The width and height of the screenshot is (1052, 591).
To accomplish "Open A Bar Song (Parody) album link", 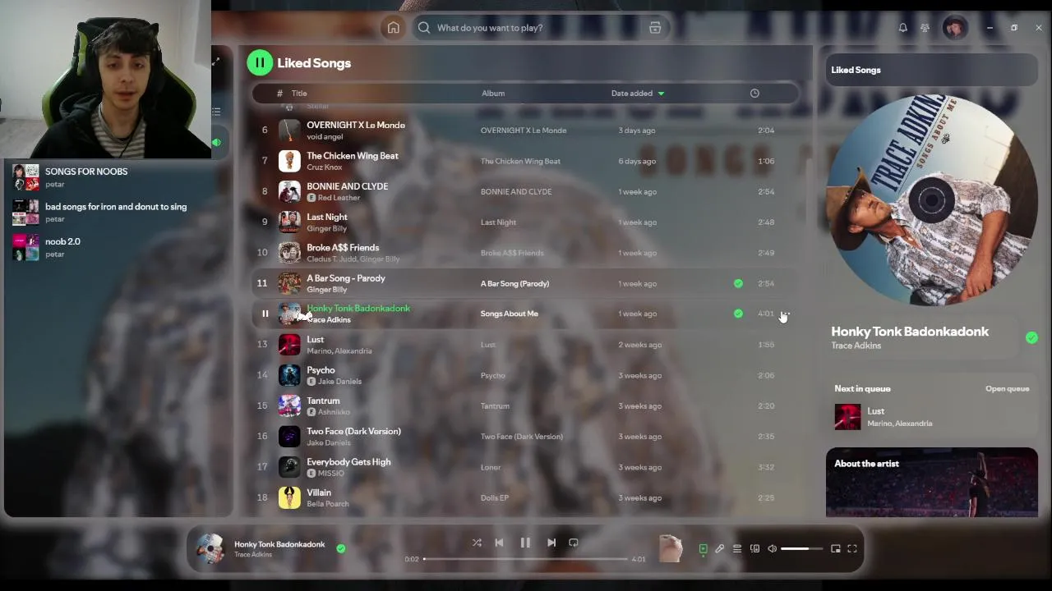I will click(514, 283).
